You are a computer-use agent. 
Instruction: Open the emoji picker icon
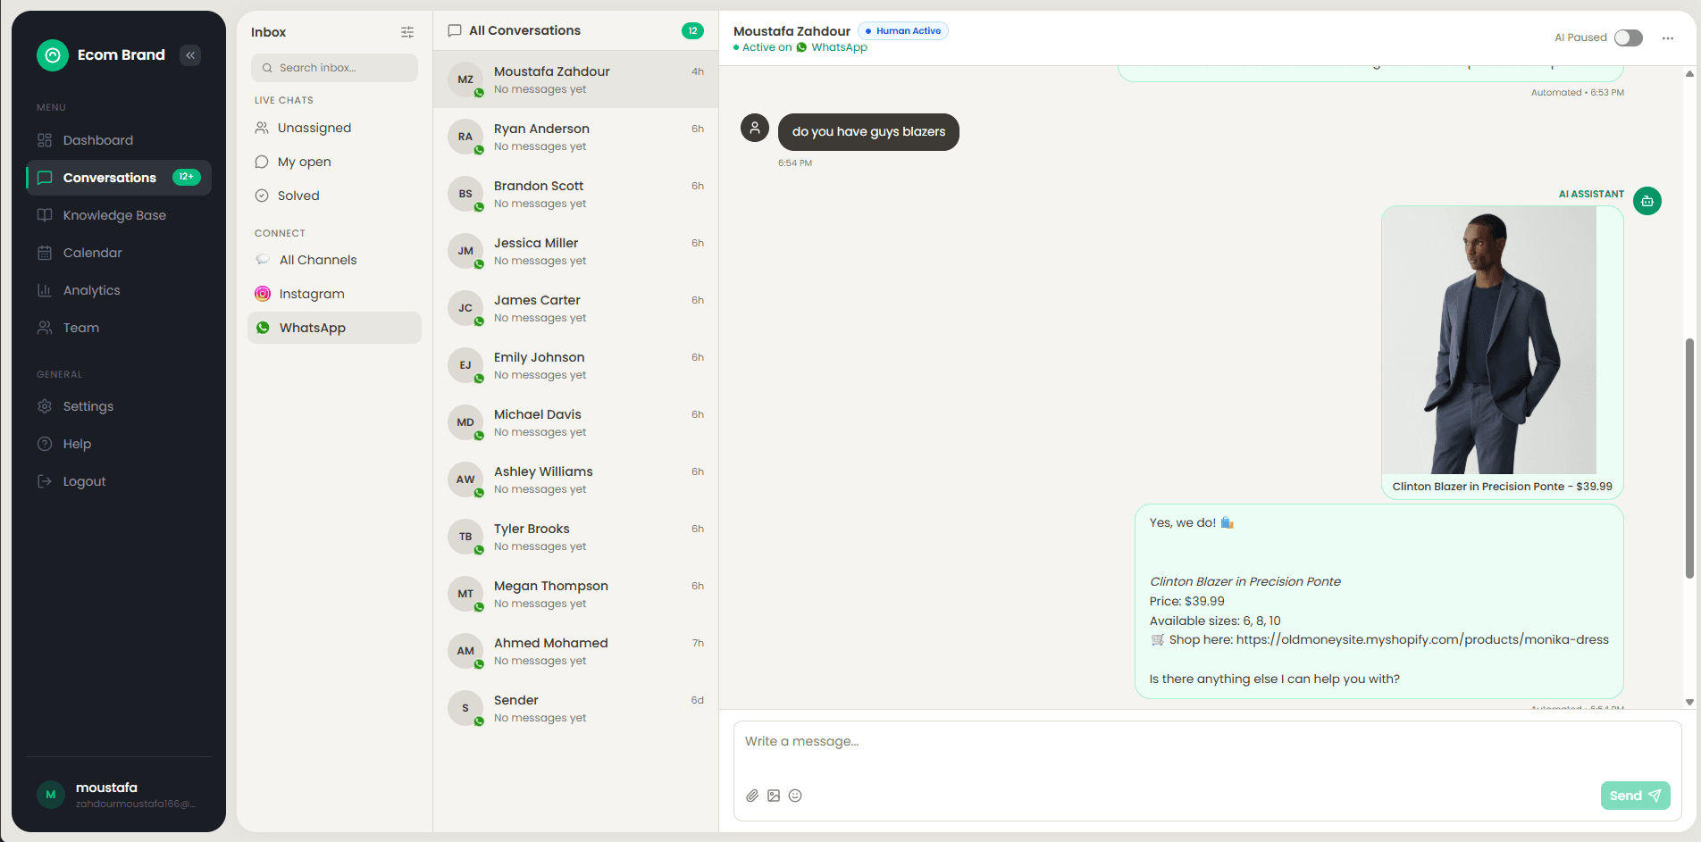click(795, 796)
